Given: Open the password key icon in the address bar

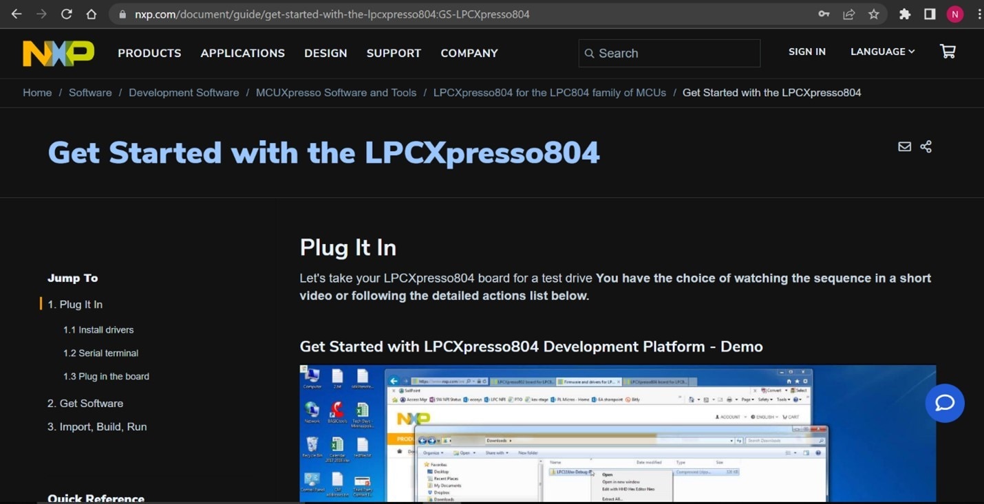Looking at the screenshot, I should 824,14.
